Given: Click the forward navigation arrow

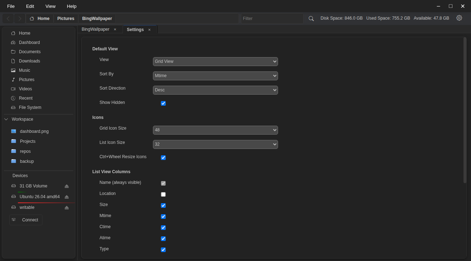Looking at the screenshot, I should (x=20, y=19).
